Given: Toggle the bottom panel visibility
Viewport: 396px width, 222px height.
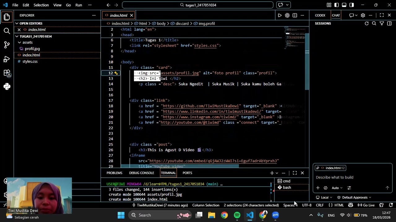Looking at the screenshot, I should point(344,5).
